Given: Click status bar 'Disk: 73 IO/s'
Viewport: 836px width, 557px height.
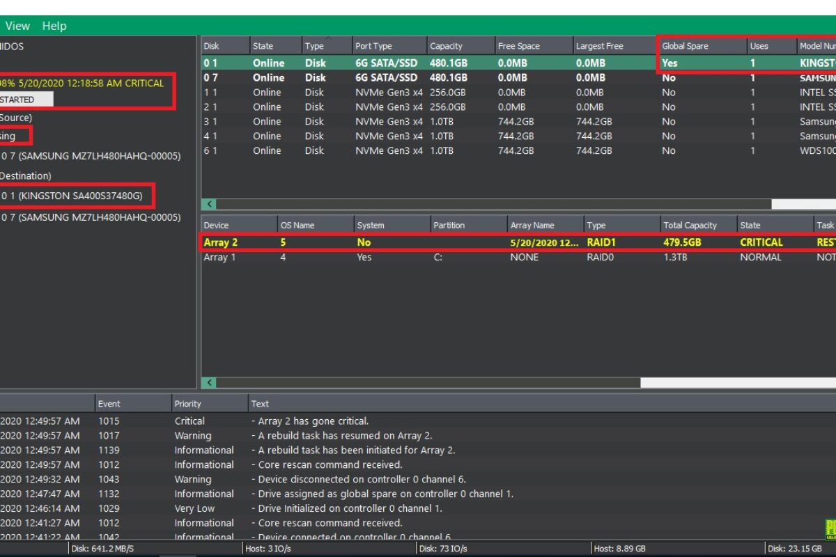Looking at the screenshot, I should click(442, 548).
